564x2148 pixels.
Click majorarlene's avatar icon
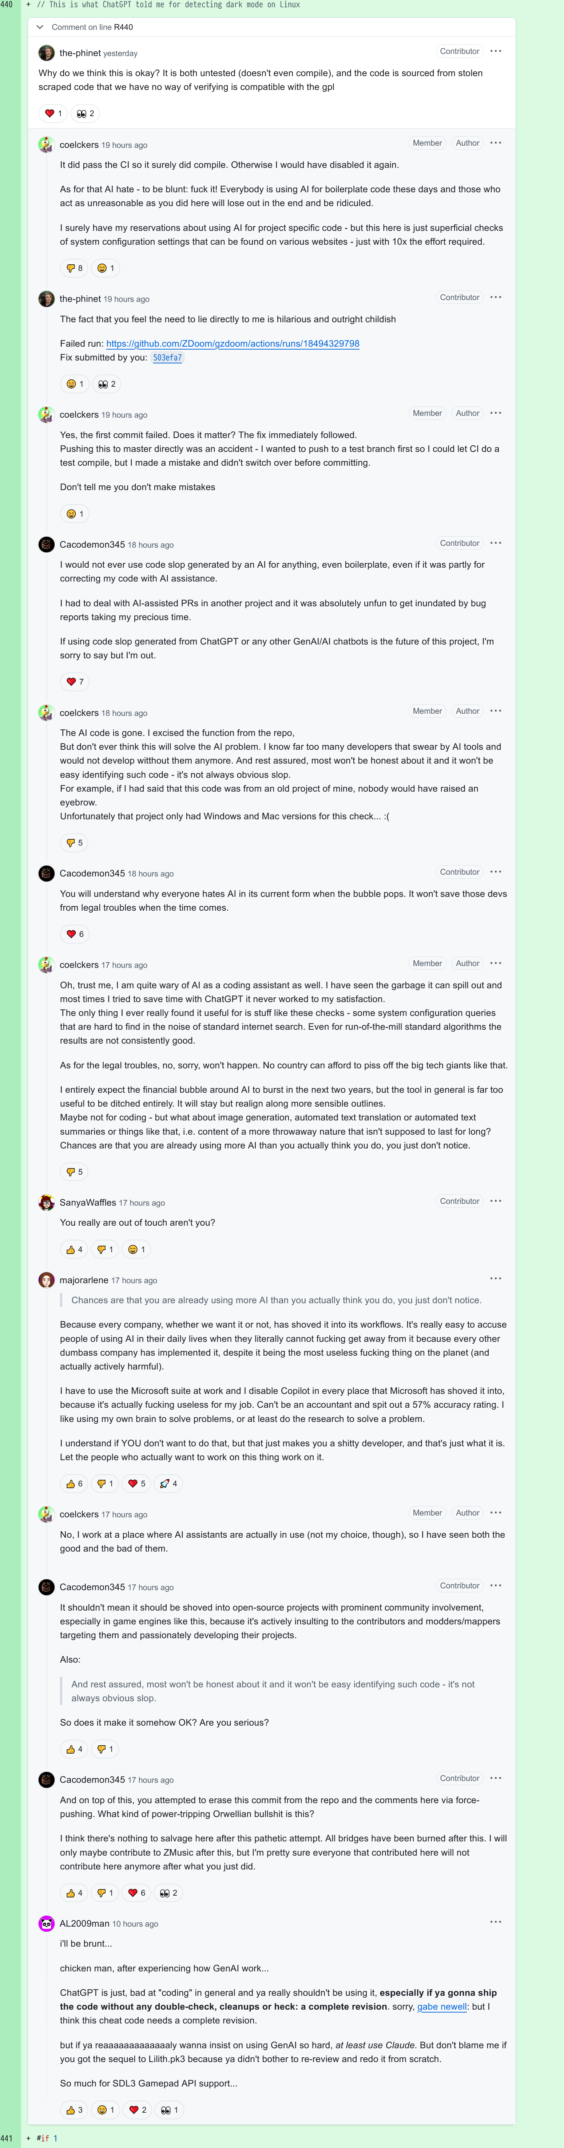[x=47, y=1280]
